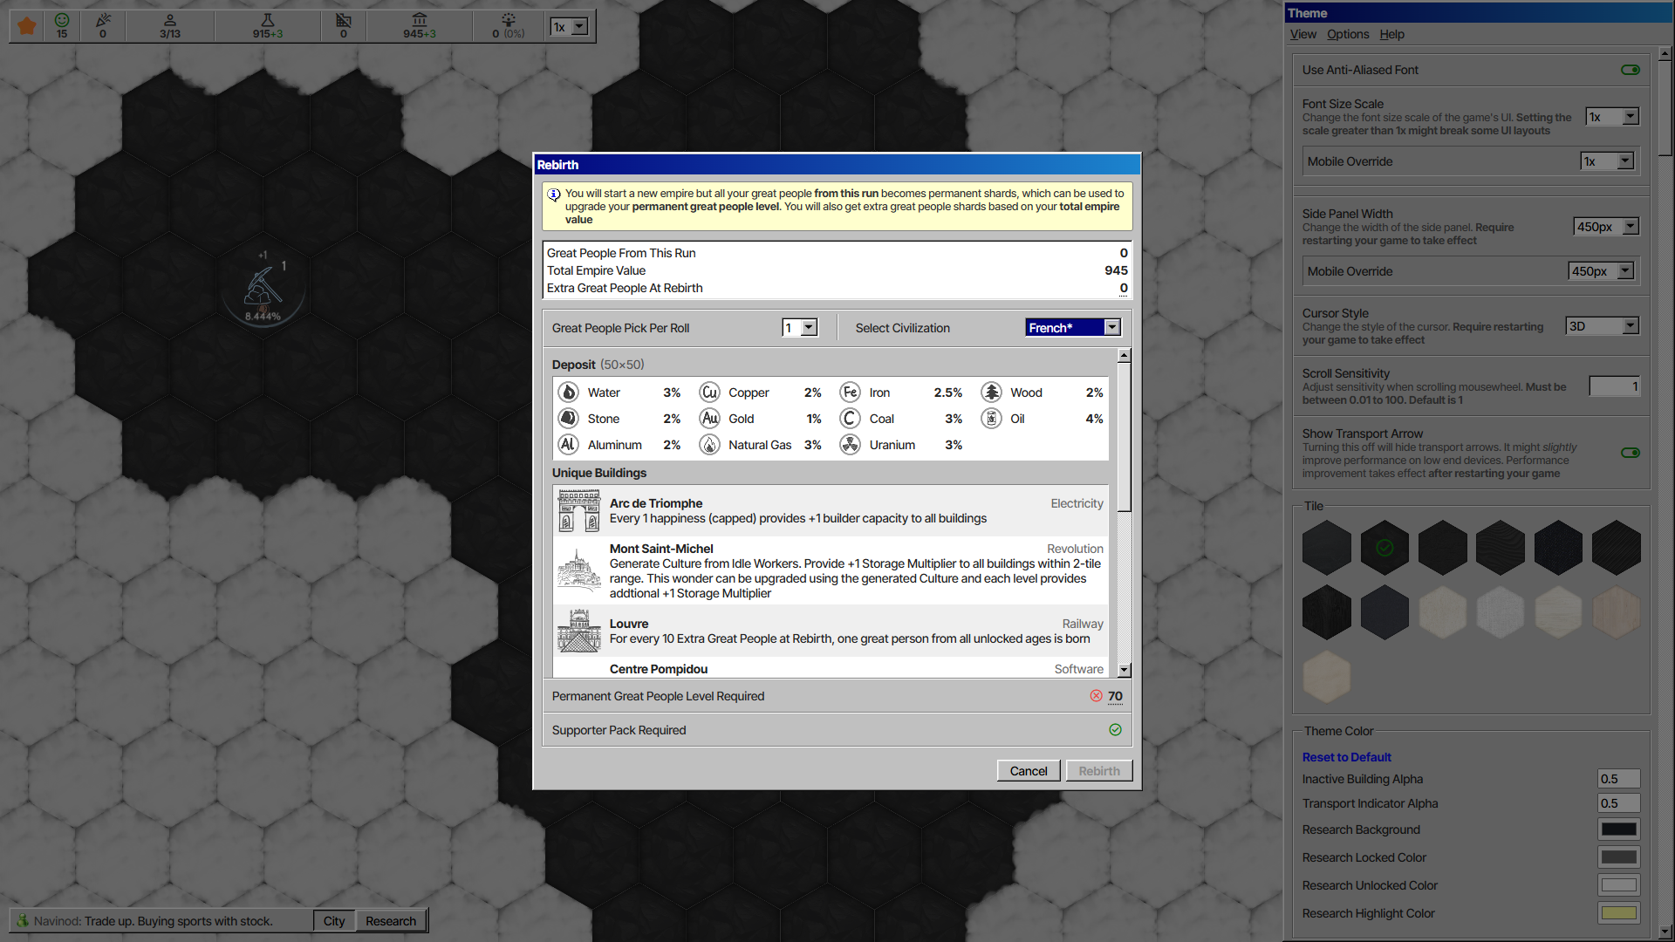
Task: Click the Uranium deposit icon
Action: [851, 445]
